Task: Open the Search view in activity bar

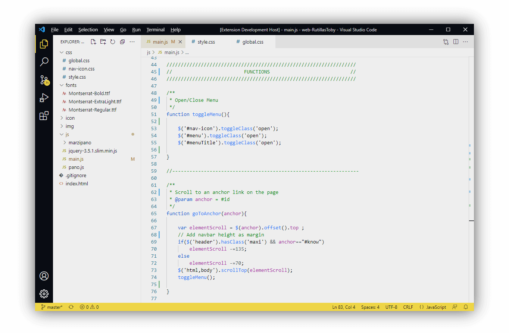Action: pyautogui.click(x=44, y=62)
